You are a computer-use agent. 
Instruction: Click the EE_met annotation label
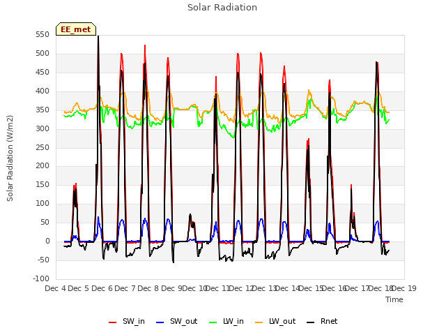(x=76, y=29)
